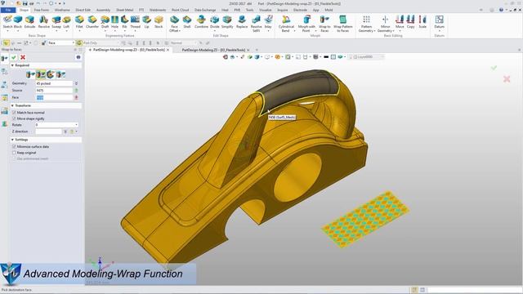Open the Z direction options dropdown

pyautogui.click(x=76, y=131)
